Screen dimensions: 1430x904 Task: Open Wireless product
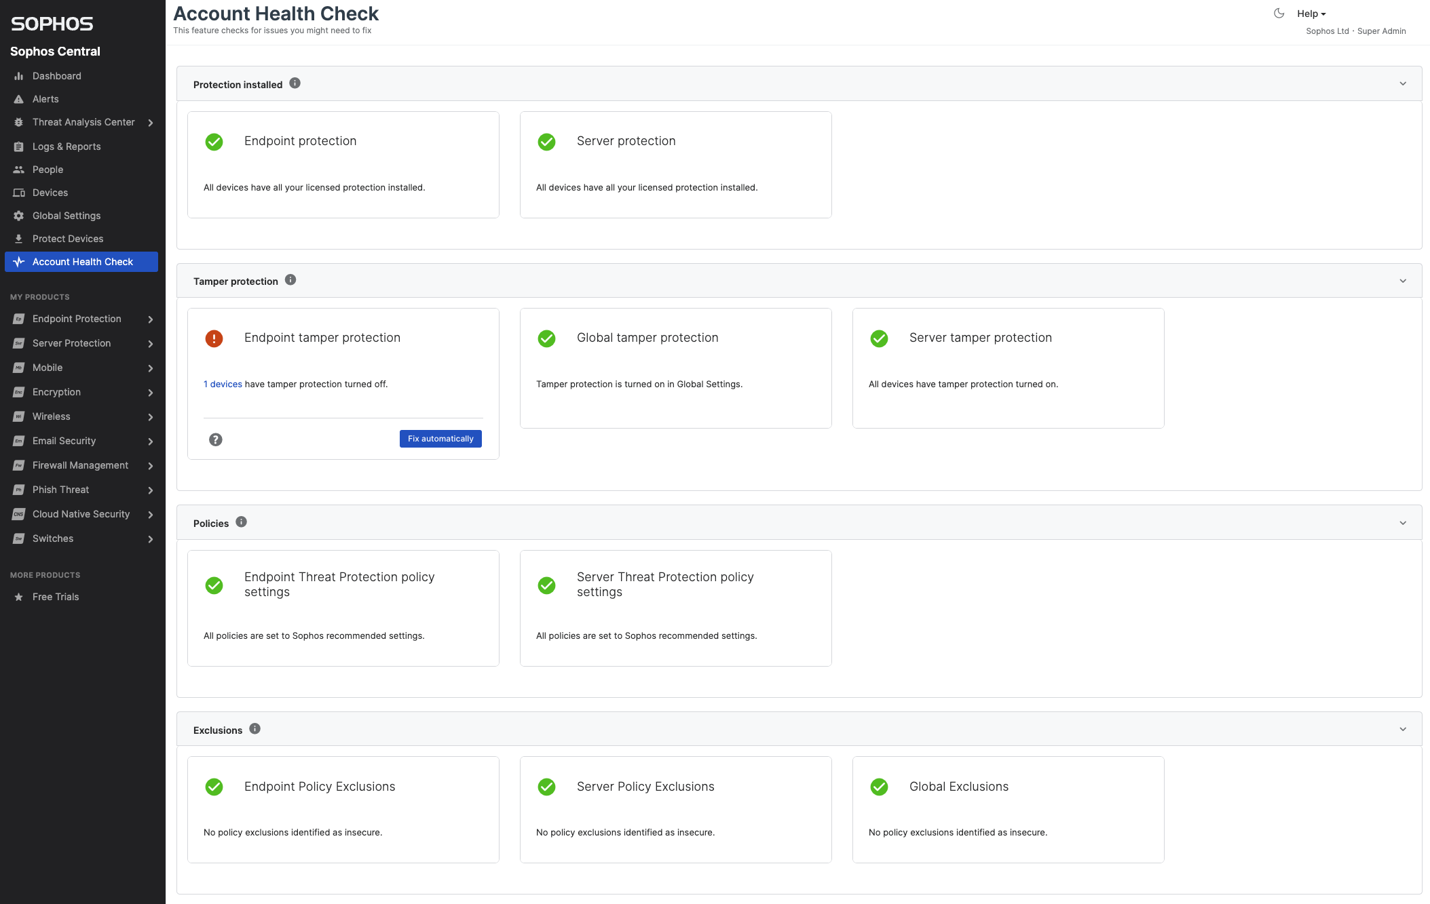pos(52,416)
